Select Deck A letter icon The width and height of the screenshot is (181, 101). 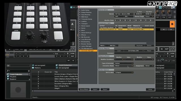(x=72, y=24)
